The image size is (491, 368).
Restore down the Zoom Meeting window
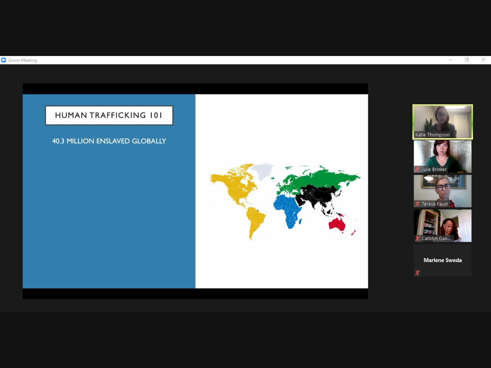(x=467, y=60)
